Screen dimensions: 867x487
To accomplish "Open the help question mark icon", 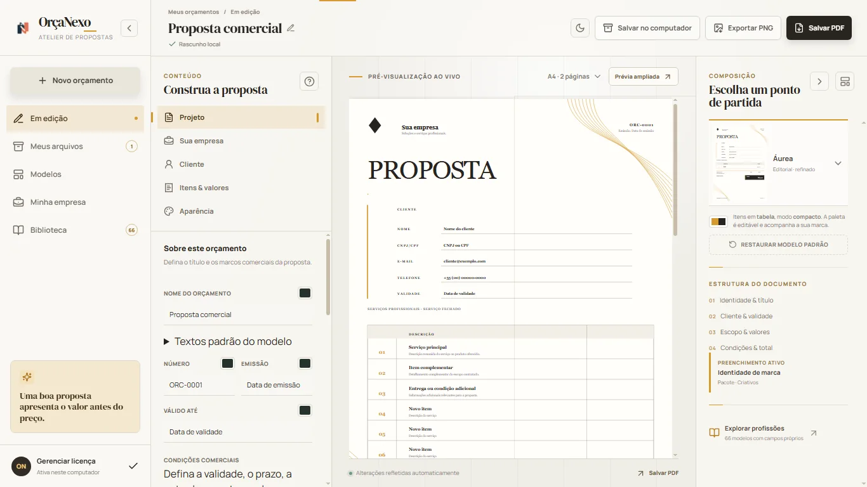I will tap(309, 81).
